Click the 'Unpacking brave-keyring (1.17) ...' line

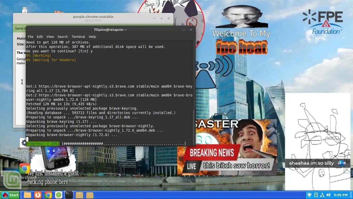62,122
